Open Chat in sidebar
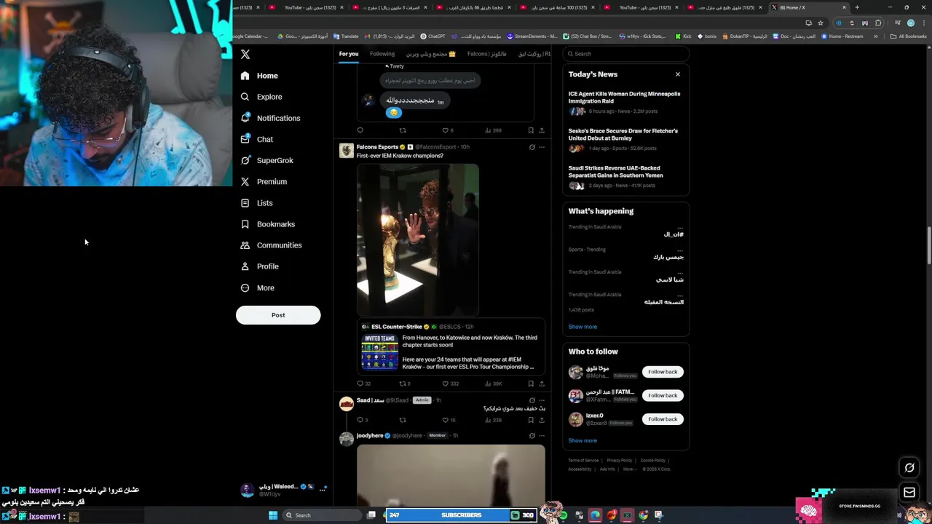This screenshot has width=932, height=524. tap(256, 139)
